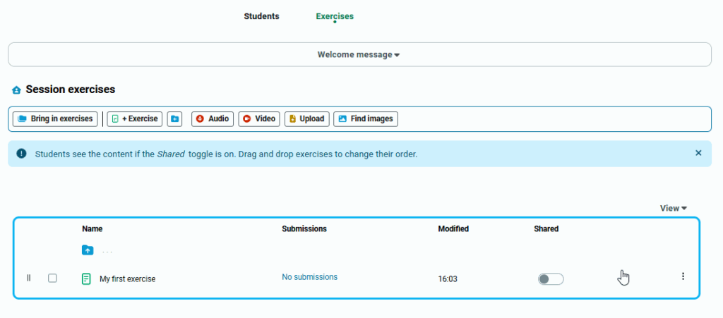Viewport: 723px width, 318px height.
Task: Click the home icon beside Session exercises
Action: pyautogui.click(x=16, y=90)
